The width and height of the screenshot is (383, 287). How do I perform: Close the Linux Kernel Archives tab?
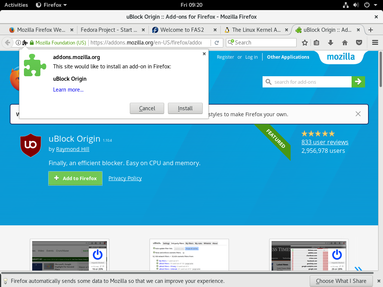pyautogui.click(x=287, y=30)
